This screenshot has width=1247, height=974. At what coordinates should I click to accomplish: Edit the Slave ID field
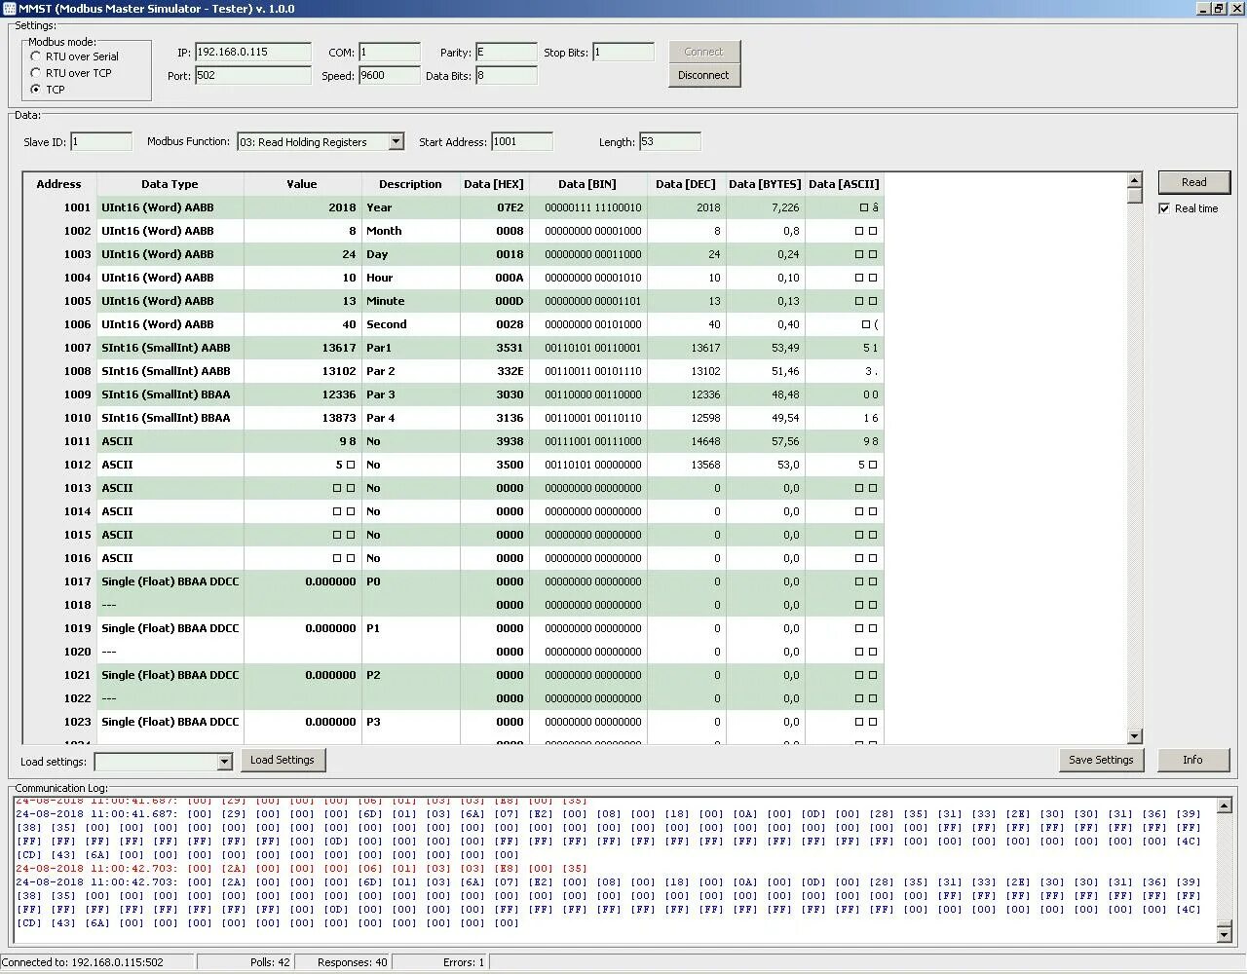point(100,141)
